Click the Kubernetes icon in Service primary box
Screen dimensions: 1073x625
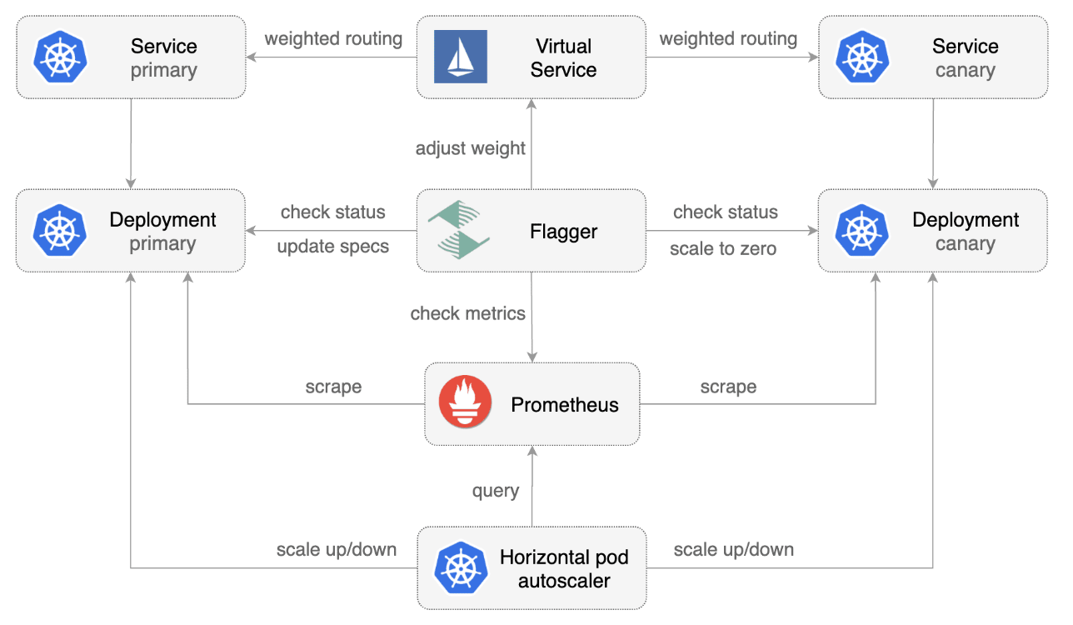(60, 57)
